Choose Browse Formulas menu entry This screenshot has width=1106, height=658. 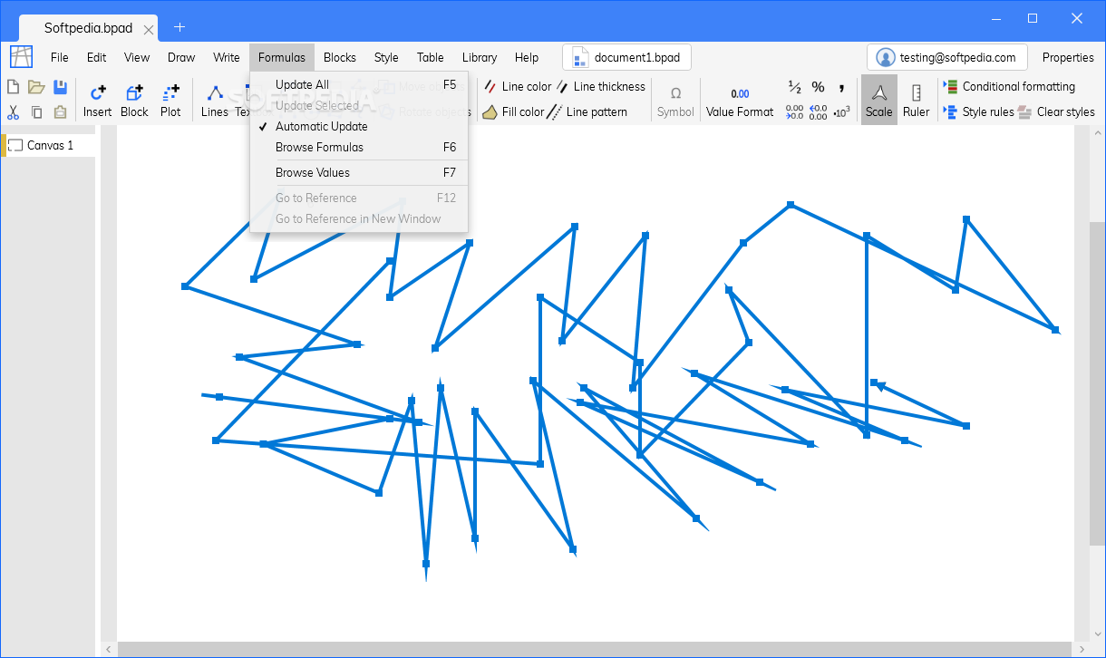pos(359,147)
